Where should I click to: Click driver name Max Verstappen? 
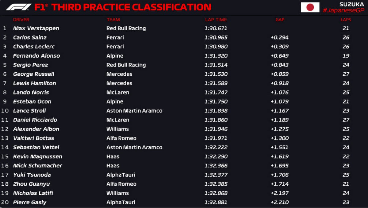[x=36, y=28]
